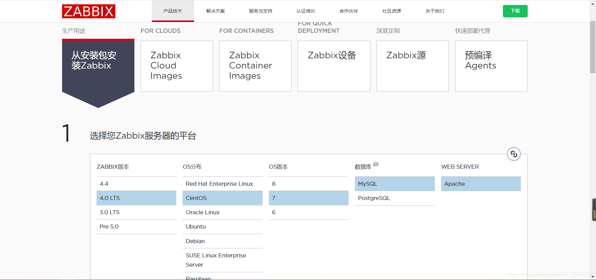Select Zabbix version 4.4
Viewport: 596px width, 280px height.
click(x=136, y=184)
